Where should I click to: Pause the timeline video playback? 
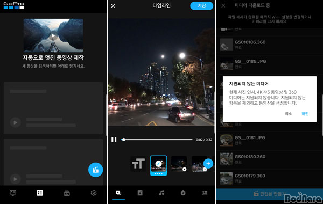click(114, 140)
